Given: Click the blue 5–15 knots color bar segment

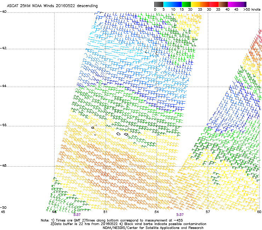Looking at the screenshot, I should point(172,4).
